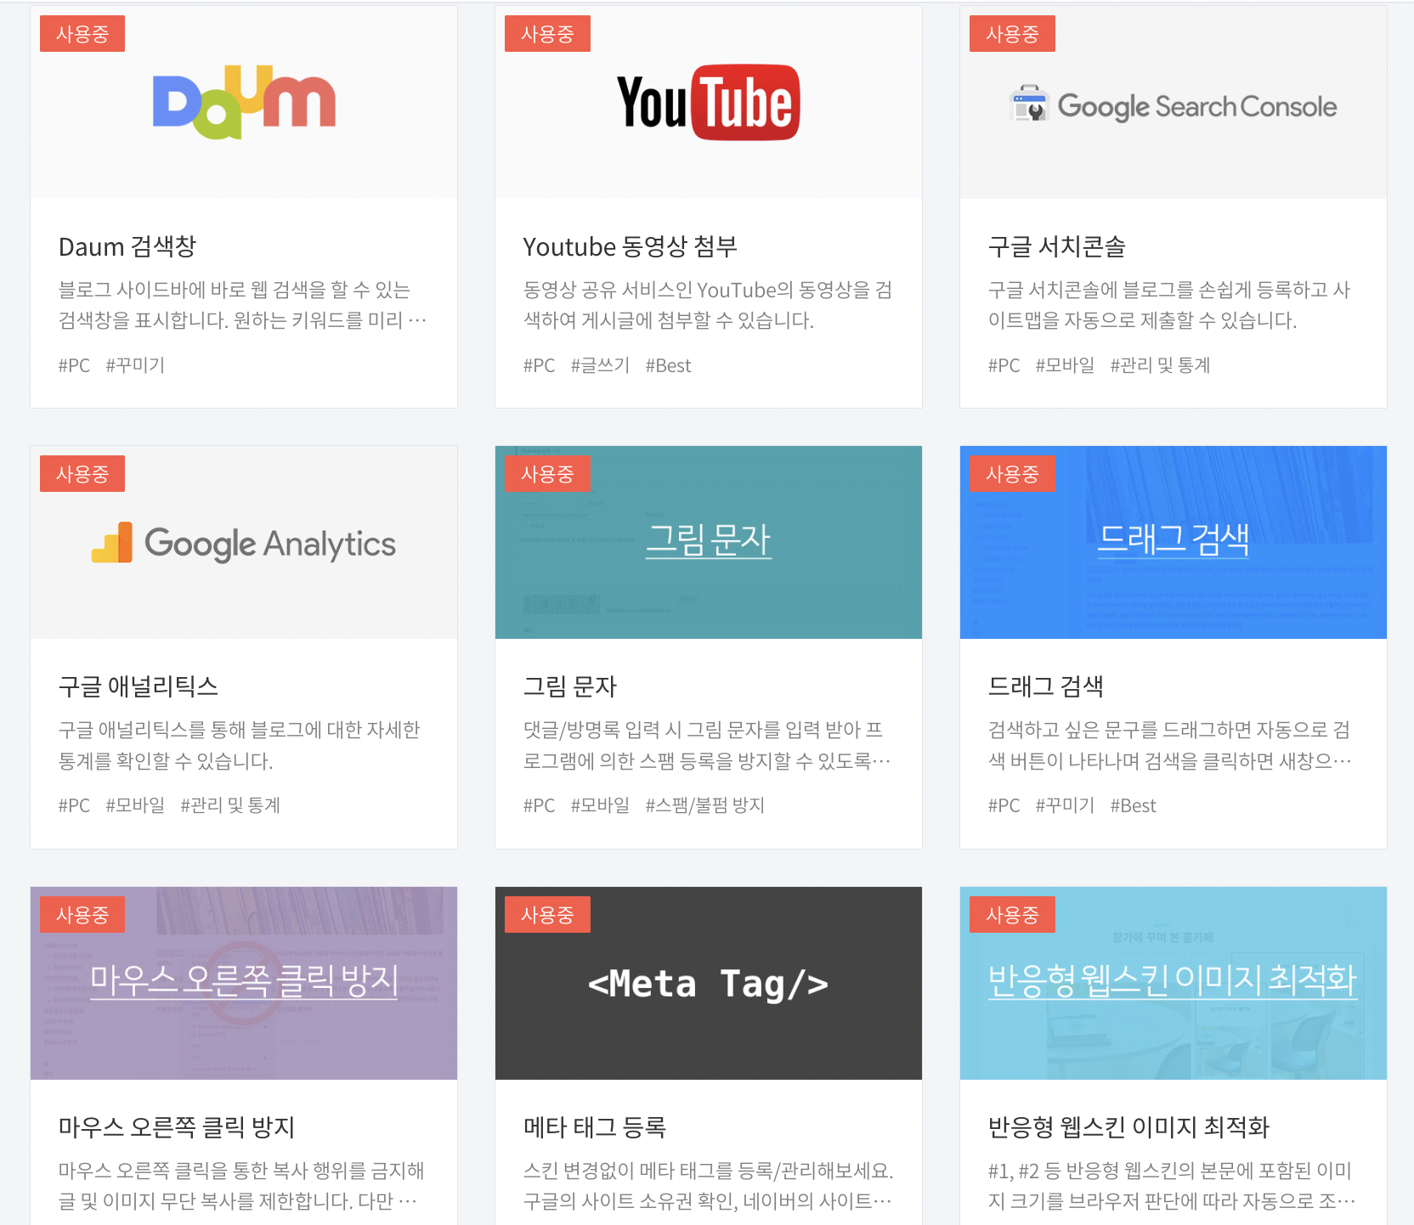Open the 구글 애널리틱스 plugin title
Viewport: 1414px width, 1225px height.
139,686
